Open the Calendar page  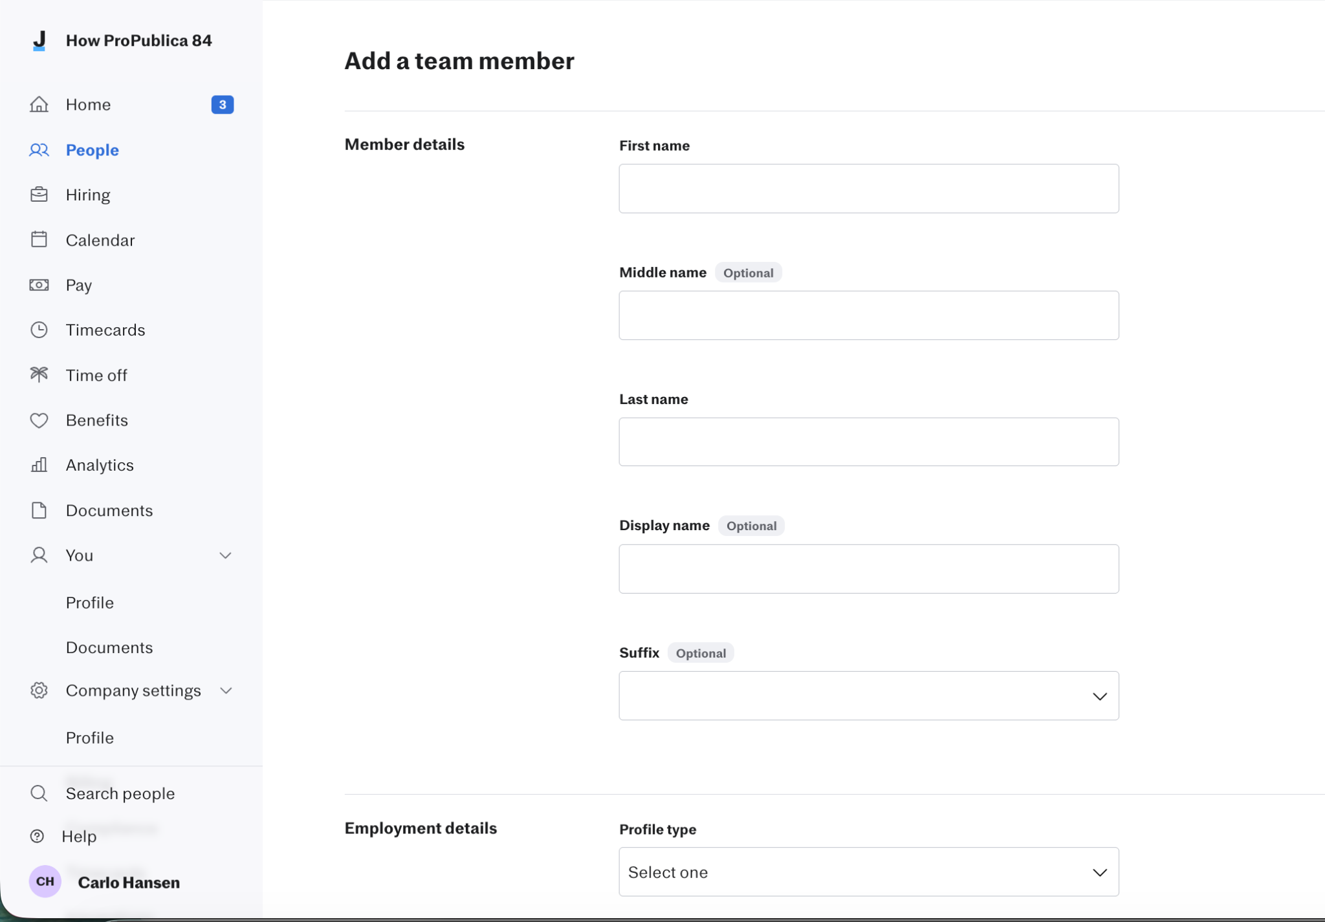(100, 240)
